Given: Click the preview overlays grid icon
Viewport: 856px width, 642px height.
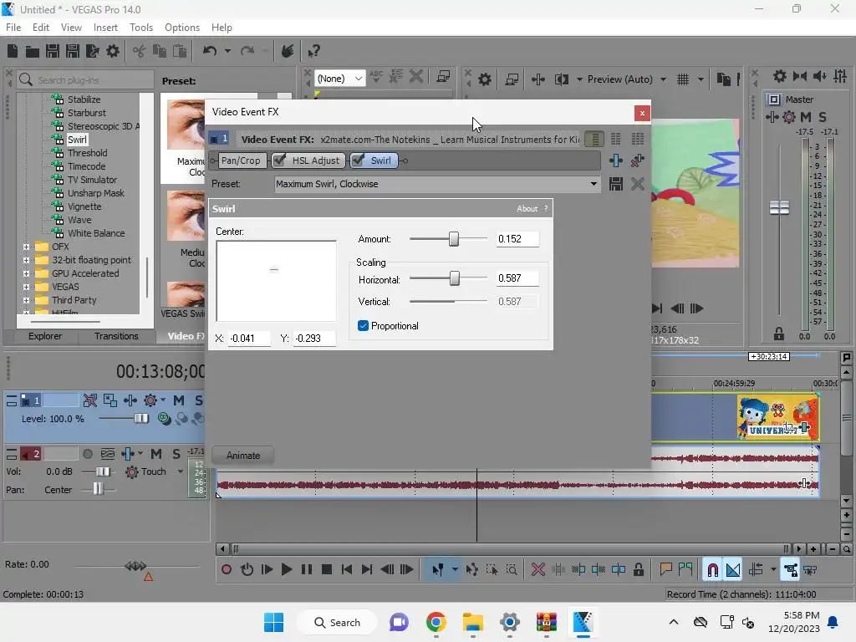Looking at the screenshot, I should [683, 79].
